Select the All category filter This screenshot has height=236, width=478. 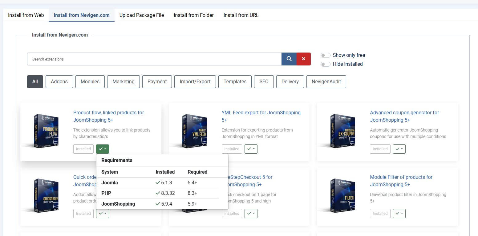(35, 82)
